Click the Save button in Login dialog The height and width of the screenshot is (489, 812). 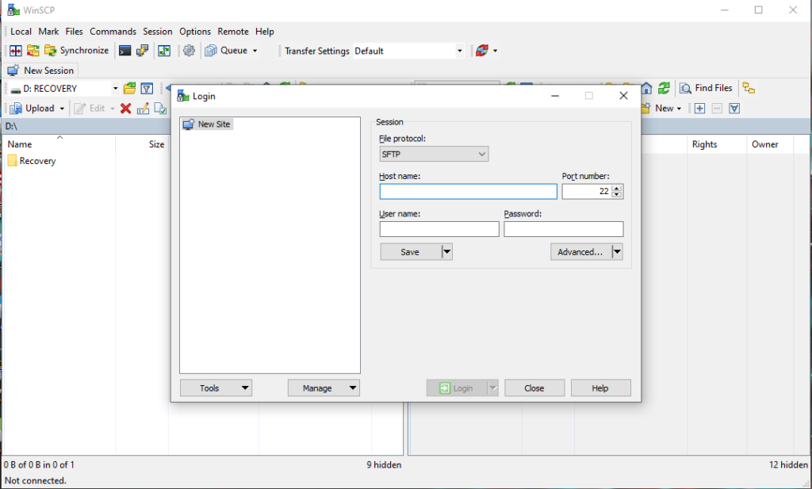[x=410, y=252]
